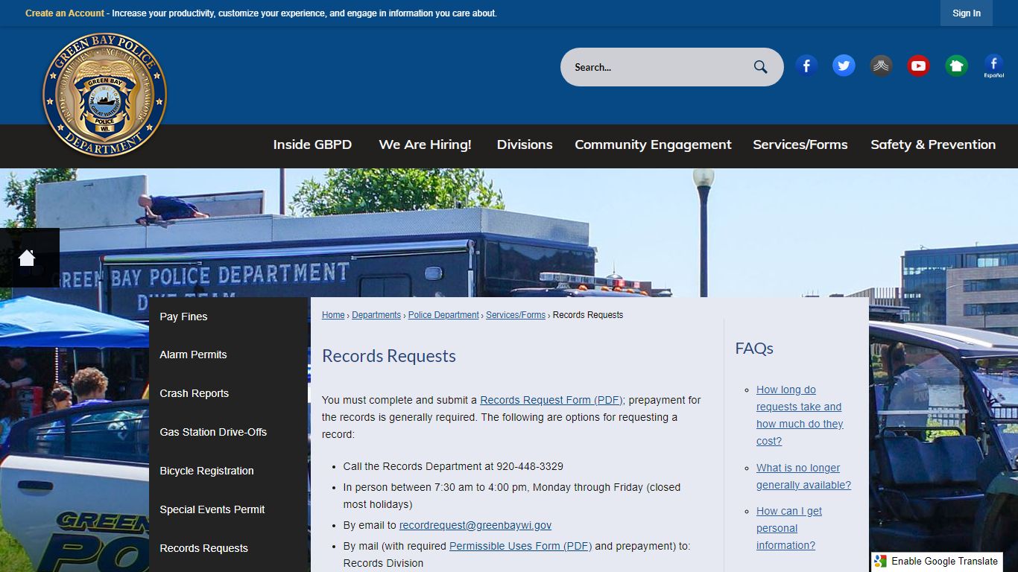Open FAQ What is no longer generally available

click(x=803, y=477)
